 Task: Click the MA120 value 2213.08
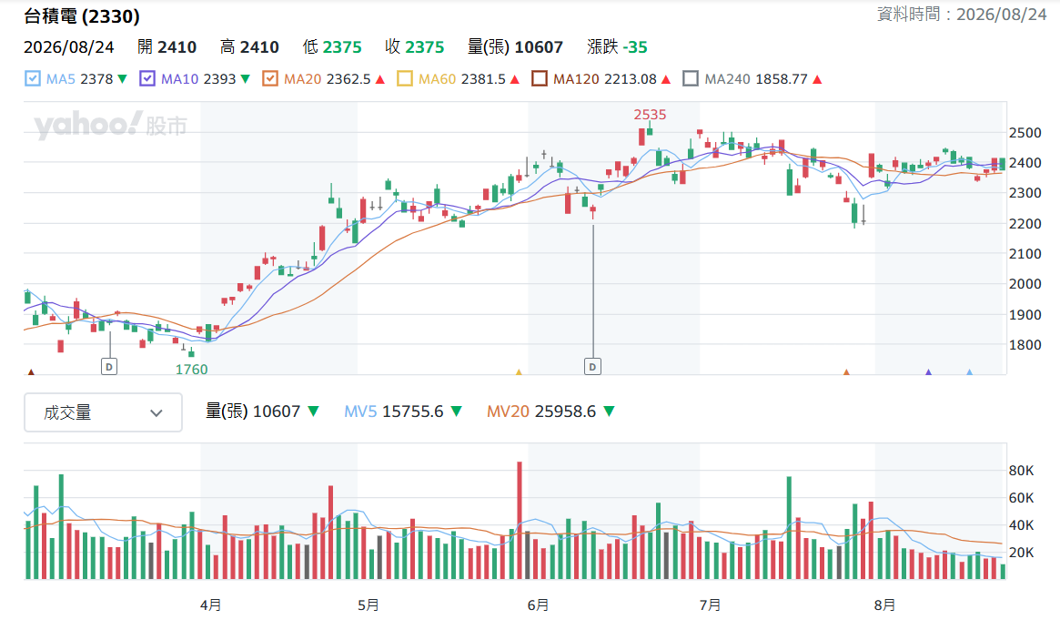630,79
